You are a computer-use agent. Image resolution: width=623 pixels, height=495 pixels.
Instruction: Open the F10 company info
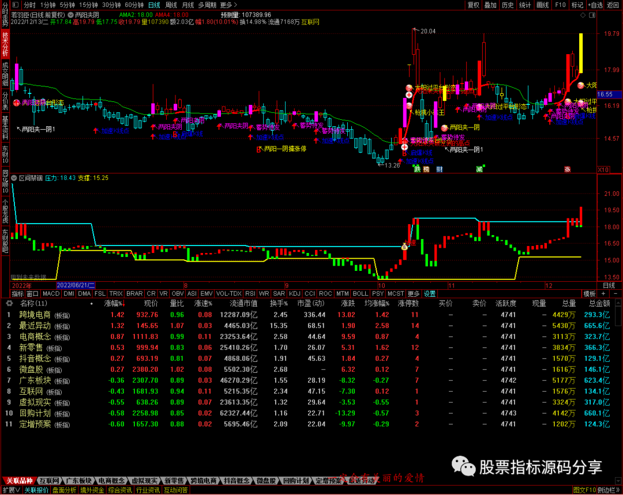click(560, 5)
